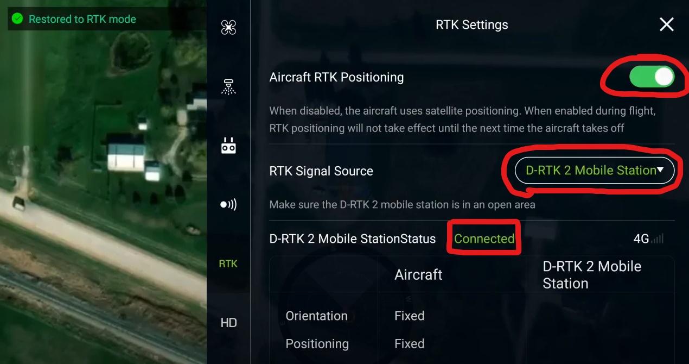
Task: Select the RTK tab in sidebar
Action: click(x=228, y=263)
